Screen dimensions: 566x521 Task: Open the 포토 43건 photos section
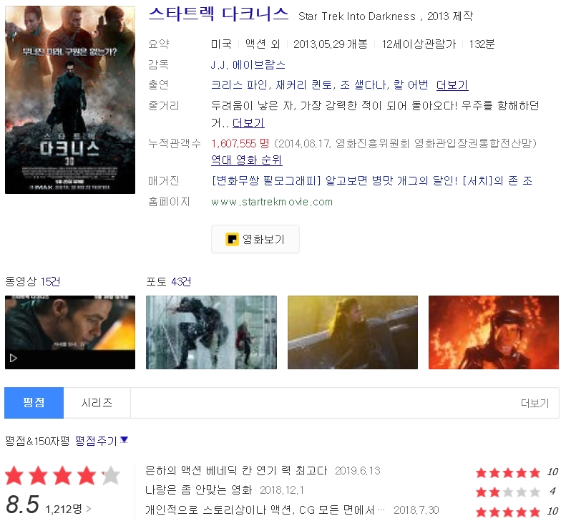coord(168,281)
